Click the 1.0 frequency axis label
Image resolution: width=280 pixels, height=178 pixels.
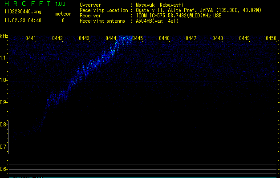tap(3, 80)
